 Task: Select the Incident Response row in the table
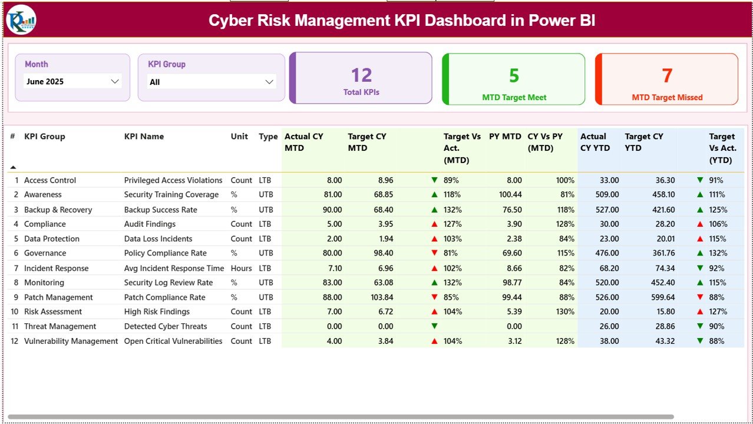click(177, 267)
